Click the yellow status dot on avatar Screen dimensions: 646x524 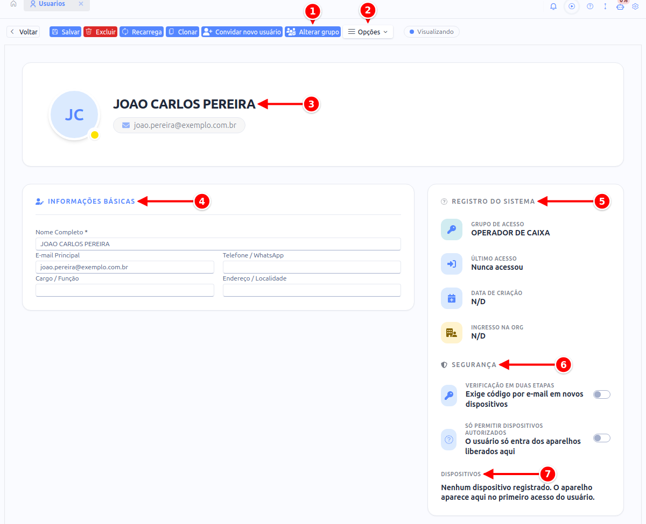pyautogui.click(x=95, y=135)
